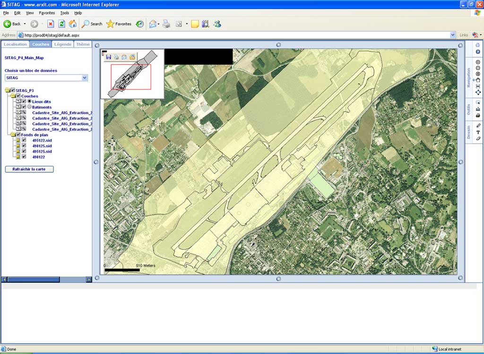Click the Lieux dits layer name

click(42, 102)
